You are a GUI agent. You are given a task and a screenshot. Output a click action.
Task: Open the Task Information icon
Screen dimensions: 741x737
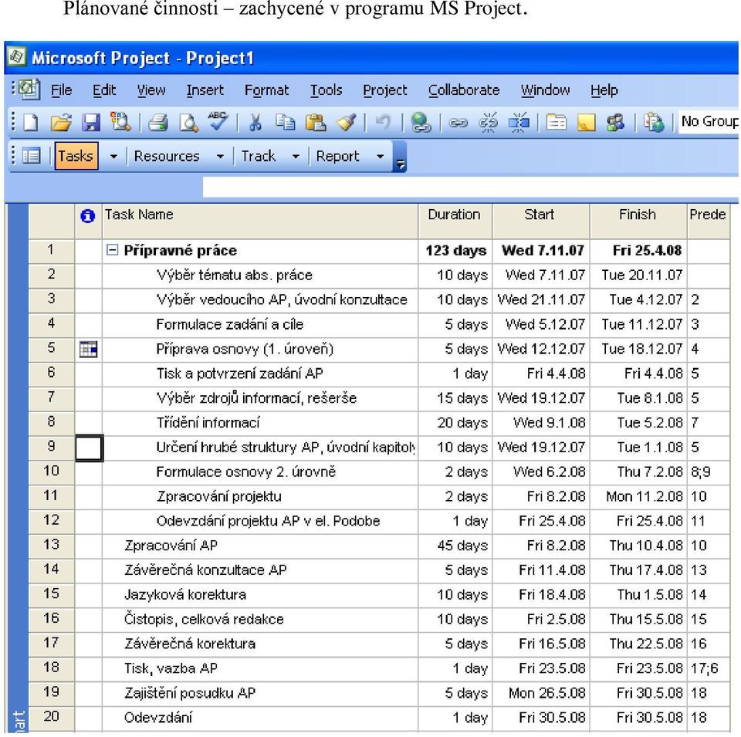[x=557, y=123]
